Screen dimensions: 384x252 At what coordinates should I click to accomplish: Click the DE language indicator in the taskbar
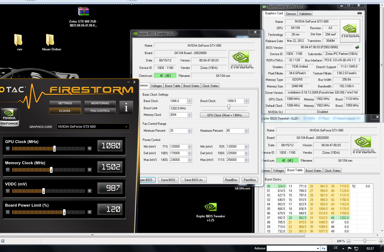pos(336,248)
